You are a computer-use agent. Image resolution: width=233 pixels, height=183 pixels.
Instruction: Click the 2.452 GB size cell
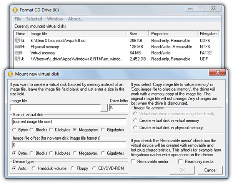tap(138, 59)
